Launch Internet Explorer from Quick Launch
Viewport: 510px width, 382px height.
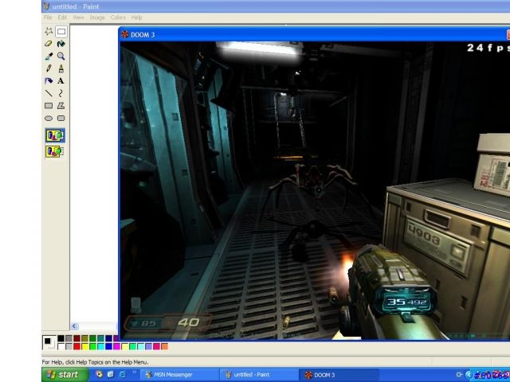point(122,375)
